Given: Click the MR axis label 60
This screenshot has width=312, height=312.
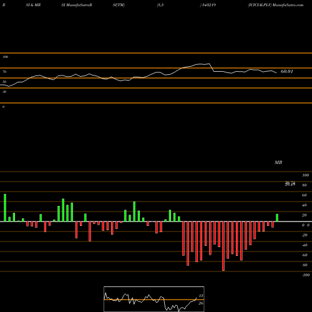Looking at the screenshot, I should [x=305, y=195].
